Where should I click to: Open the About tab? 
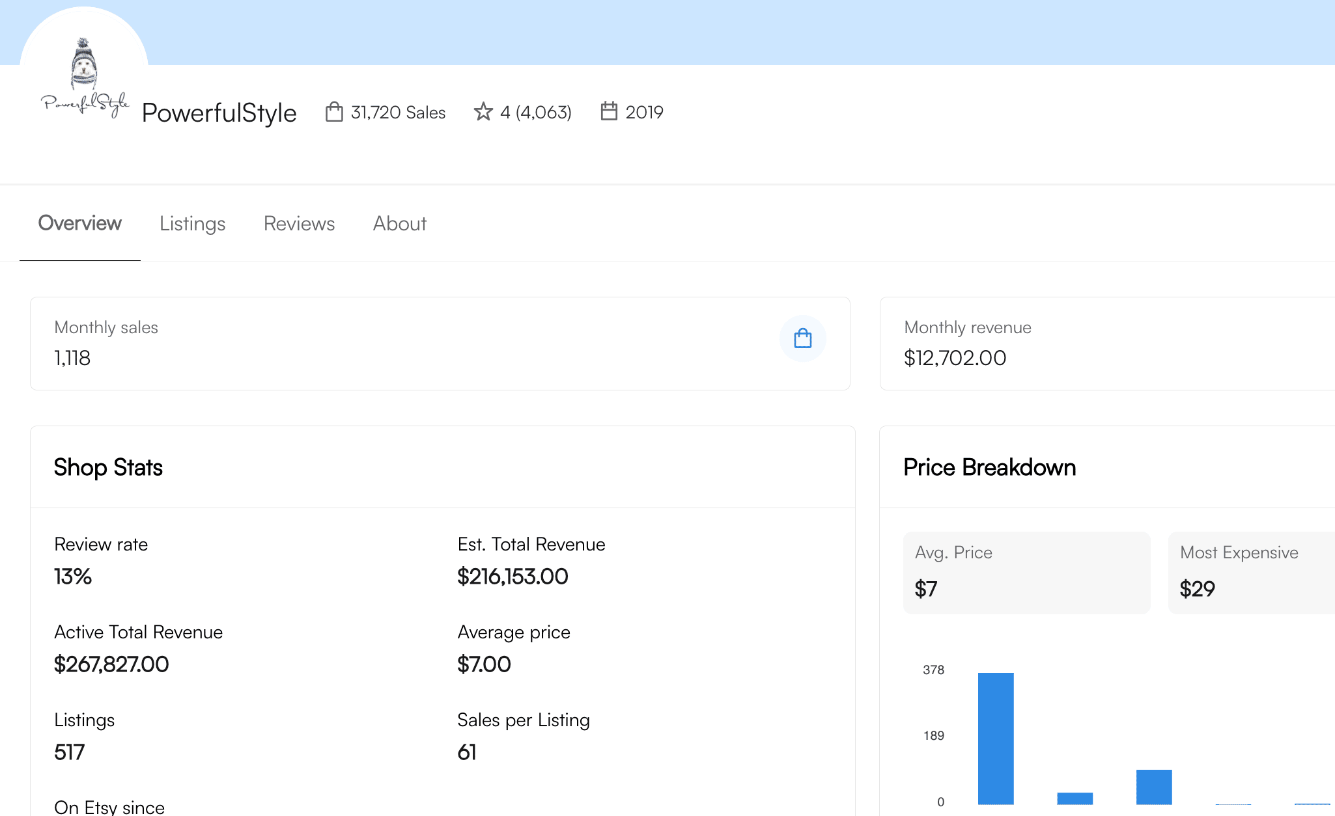click(400, 223)
